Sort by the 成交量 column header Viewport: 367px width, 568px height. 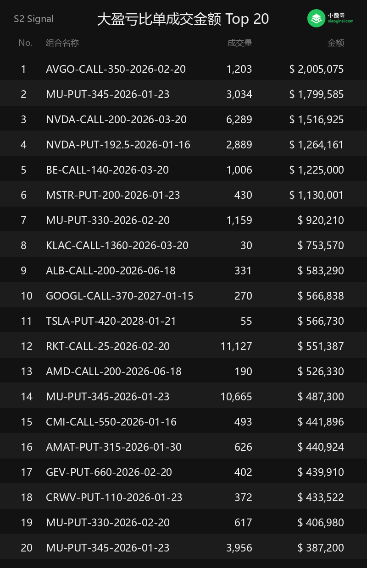point(239,43)
